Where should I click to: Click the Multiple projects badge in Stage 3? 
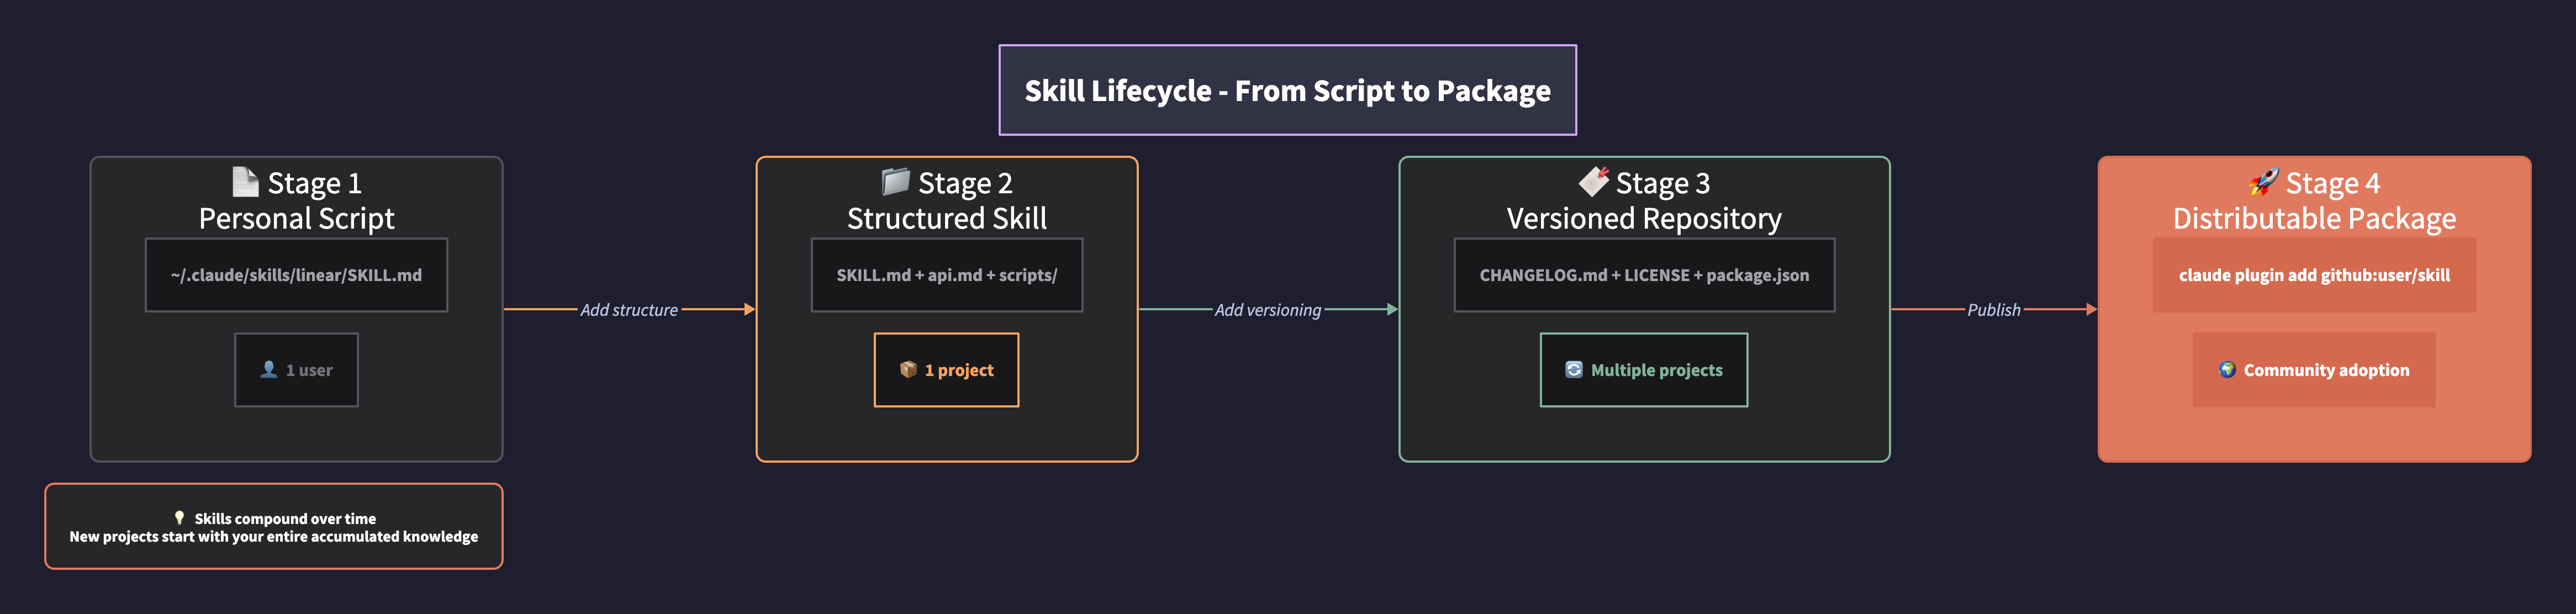pyautogui.click(x=1644, y=370)
